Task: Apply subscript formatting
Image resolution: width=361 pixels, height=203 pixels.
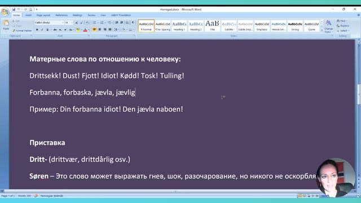Action: point(60,30)
